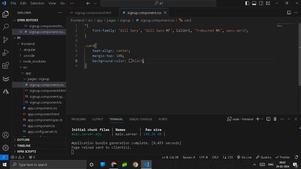Viewport: 301px width, 169px height.
Task: Open the Selection menu
Action: pyautogui.click(x=37, y=3)
